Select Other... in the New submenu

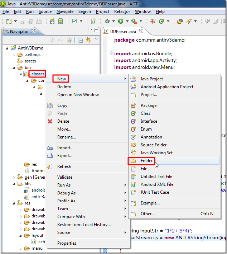(174, 214)
